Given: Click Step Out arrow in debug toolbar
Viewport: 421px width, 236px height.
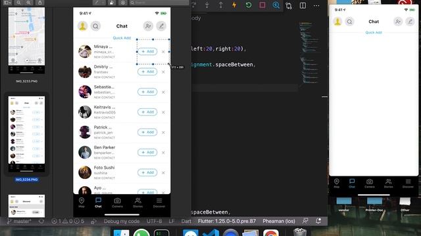Looking at the screenshot, I should (221, 5).
